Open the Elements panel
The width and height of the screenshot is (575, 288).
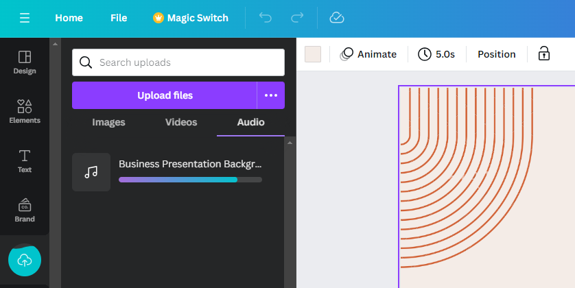[25, 111]
